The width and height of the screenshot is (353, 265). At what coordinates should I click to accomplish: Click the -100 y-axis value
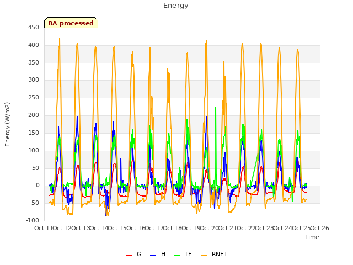[x=33, y=220]
